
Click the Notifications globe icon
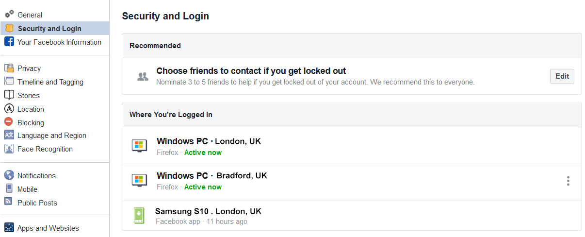pyautogui.click(x=9, y=175)
